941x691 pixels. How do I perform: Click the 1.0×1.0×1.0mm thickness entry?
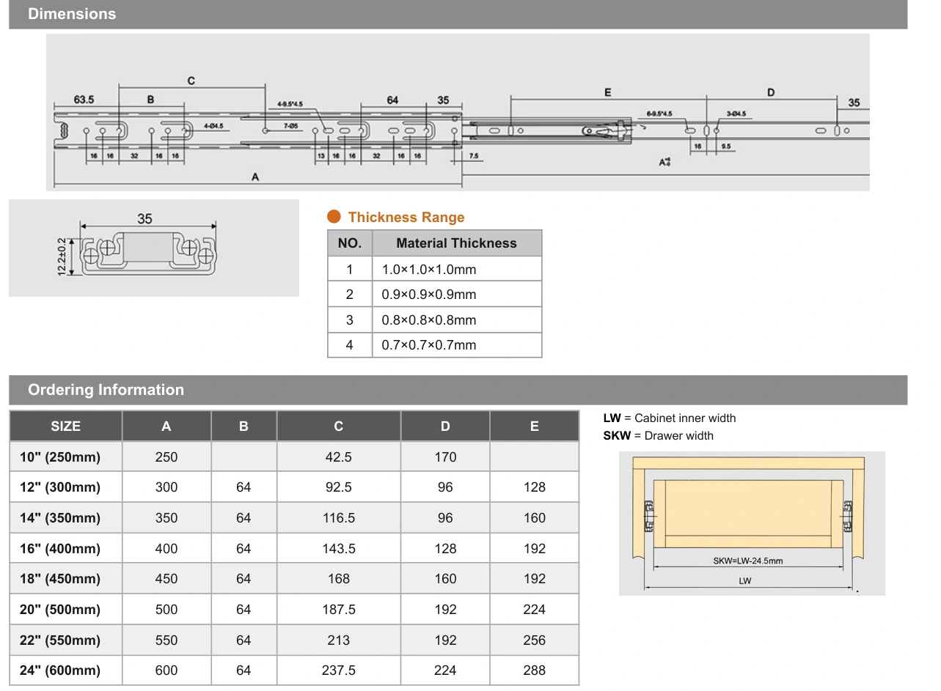(x=429, y=269)
